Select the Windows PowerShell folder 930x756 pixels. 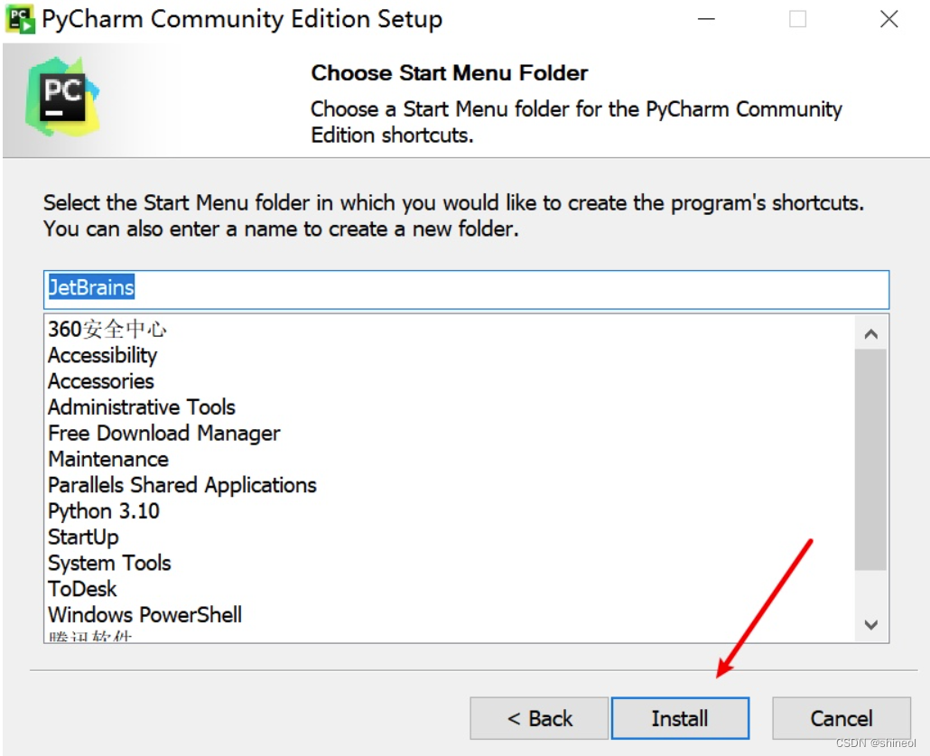[145, 615]
